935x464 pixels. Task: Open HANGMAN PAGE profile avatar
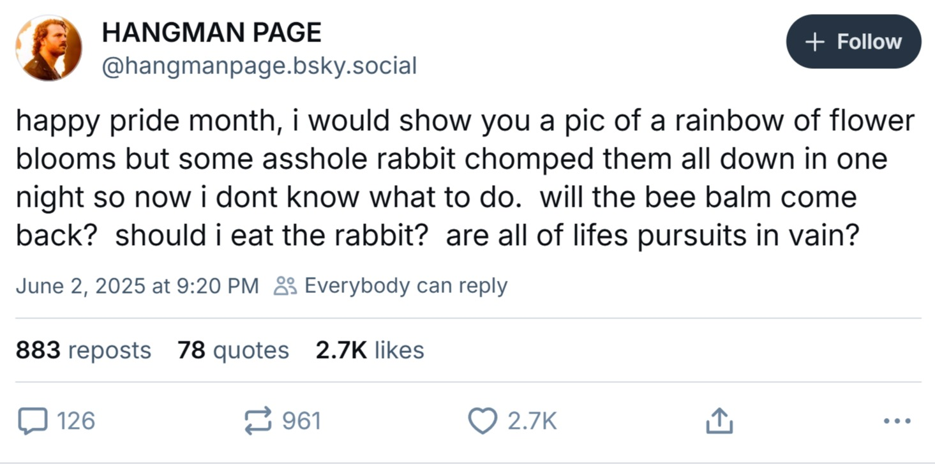[49, 48]
